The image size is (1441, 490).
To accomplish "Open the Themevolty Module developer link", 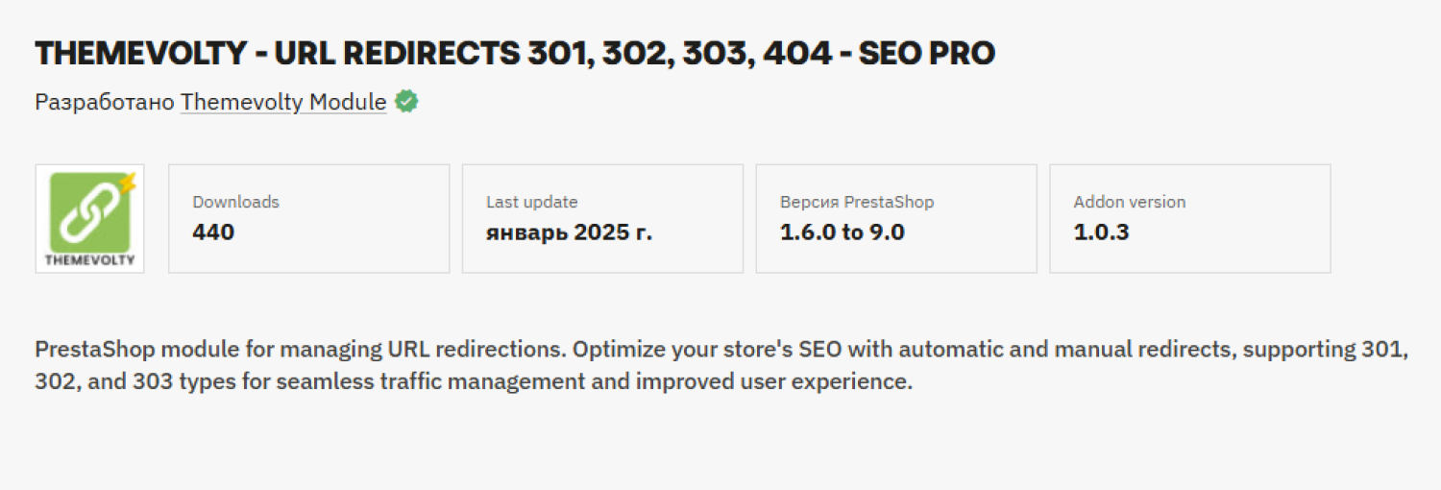I will click(x=283, y=102).
